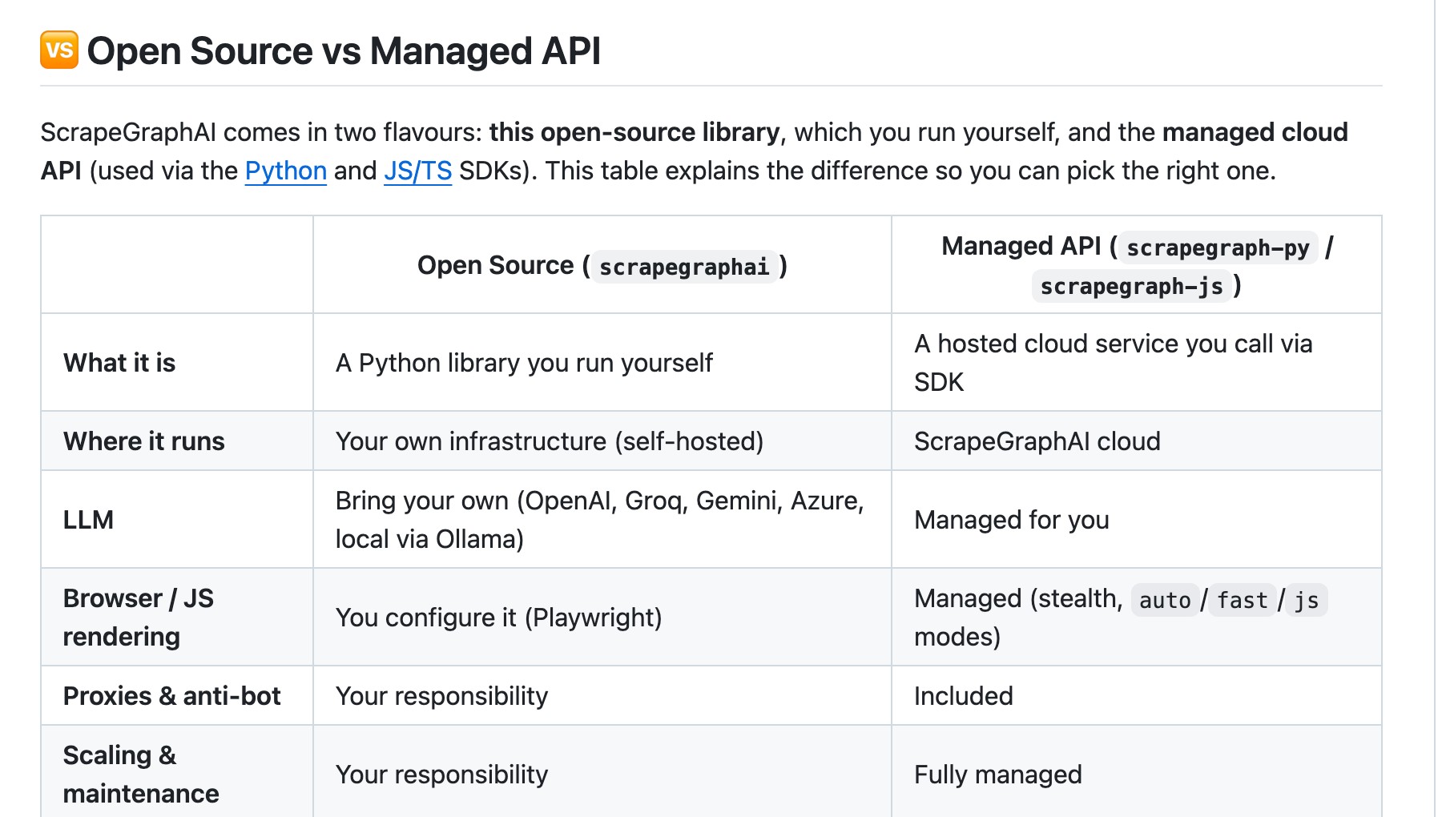This screenshot has height=817, width=1442.
Task: Click the "Proxies & anti-bot" row label
Action: tap(172, 696)
